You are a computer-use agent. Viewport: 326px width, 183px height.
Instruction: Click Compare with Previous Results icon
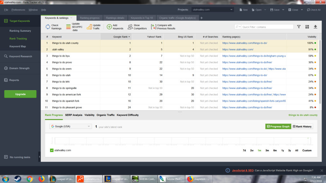[x=153, y=27]
